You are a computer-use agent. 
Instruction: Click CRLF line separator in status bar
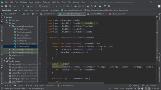(x=116, y=88)
